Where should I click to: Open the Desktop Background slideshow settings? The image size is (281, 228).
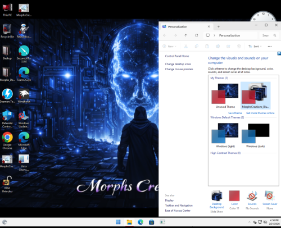click(x=217, y=202)
